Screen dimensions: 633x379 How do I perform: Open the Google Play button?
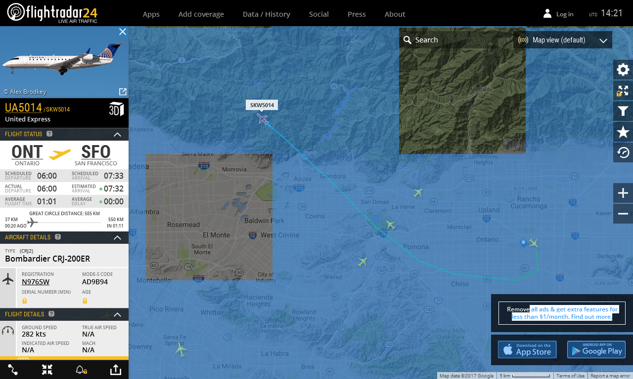click(596, 349)
